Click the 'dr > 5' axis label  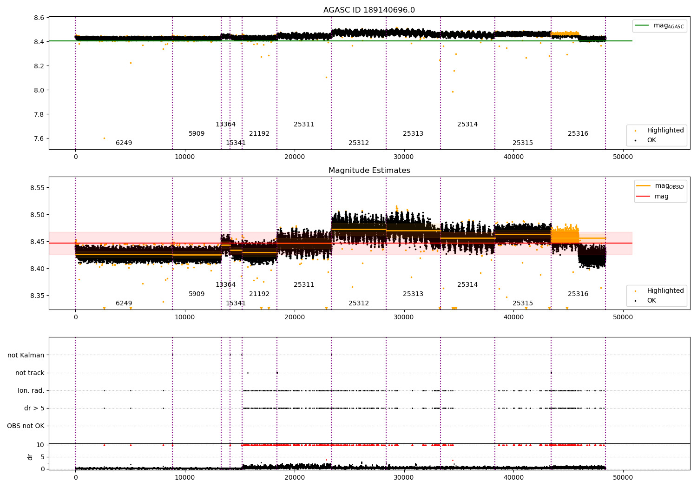pyautogui.click(x=34, y=408)
